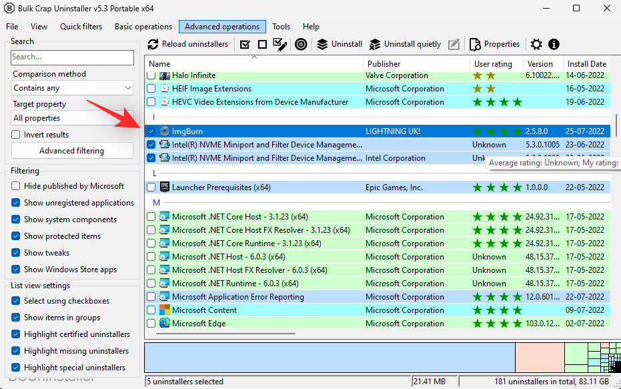The image size is (621, 389).
Task: Open the settings gear icon
Action: tap(536, 44)
